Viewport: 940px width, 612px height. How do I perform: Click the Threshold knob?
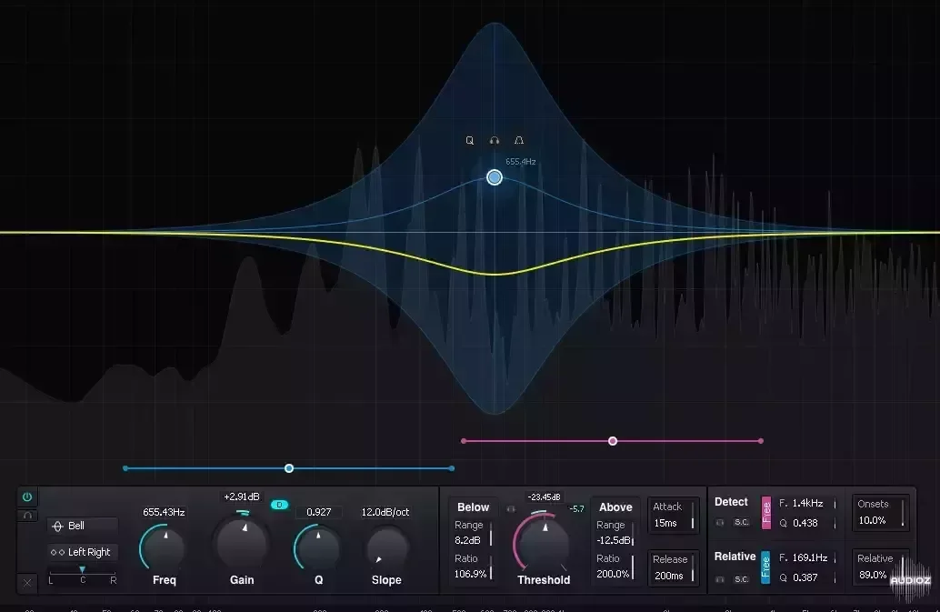coord(545,543)
